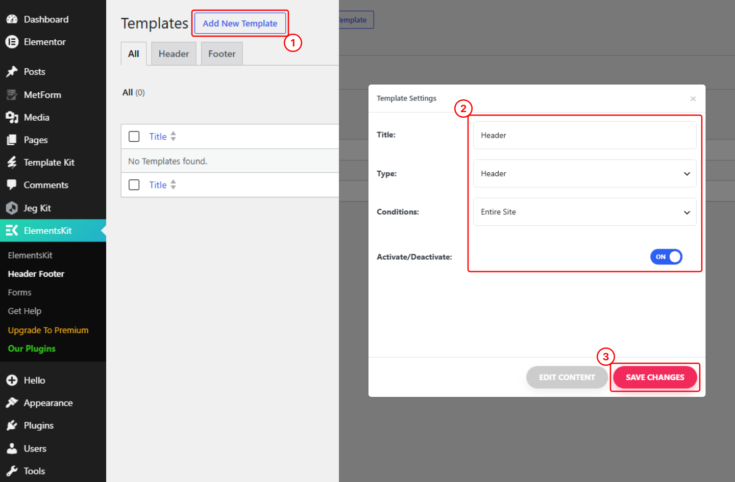
Task: Click the "No Templates found." text
Action: click(168, 161)
